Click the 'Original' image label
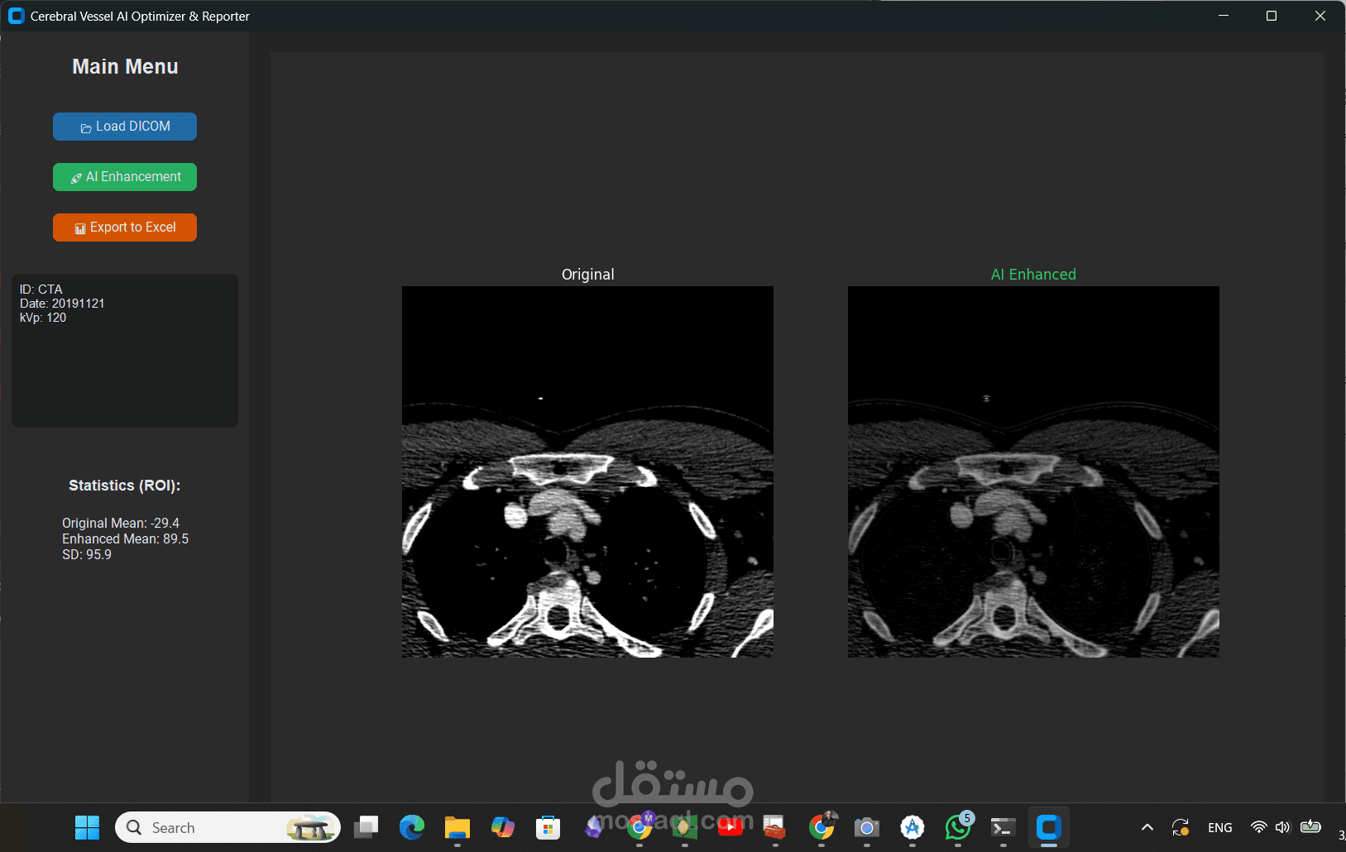Viewport: 1346px width, 852px height. pyautogui.click(x=587, y=275)
